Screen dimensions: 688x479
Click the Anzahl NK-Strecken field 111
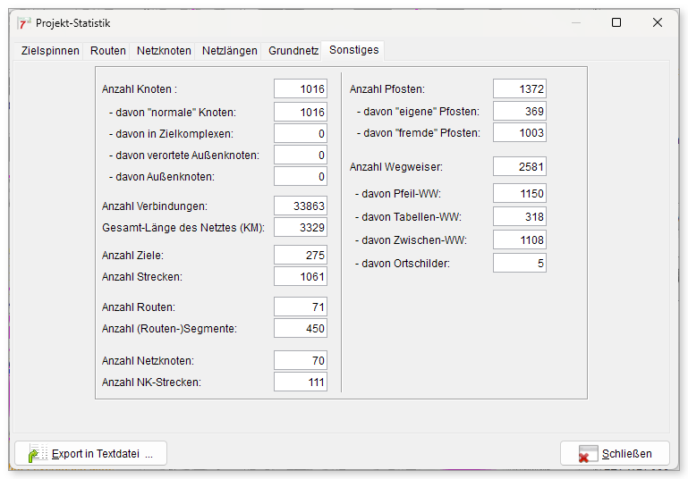click(301, 382)
